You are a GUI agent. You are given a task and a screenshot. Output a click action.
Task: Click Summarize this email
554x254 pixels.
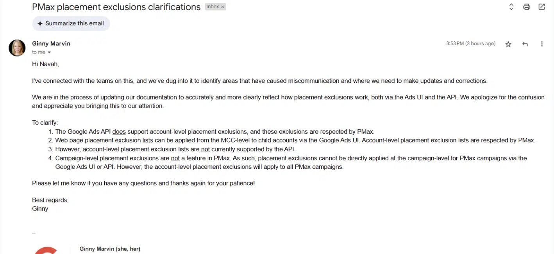click(x=71, y=23)
